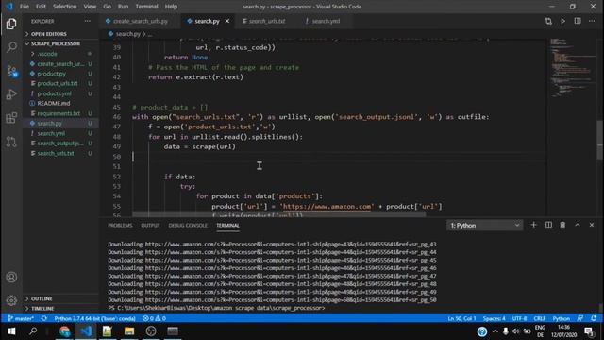Click synchronize changes icon in status bar
604x340 pixels.
click(44, 318)
